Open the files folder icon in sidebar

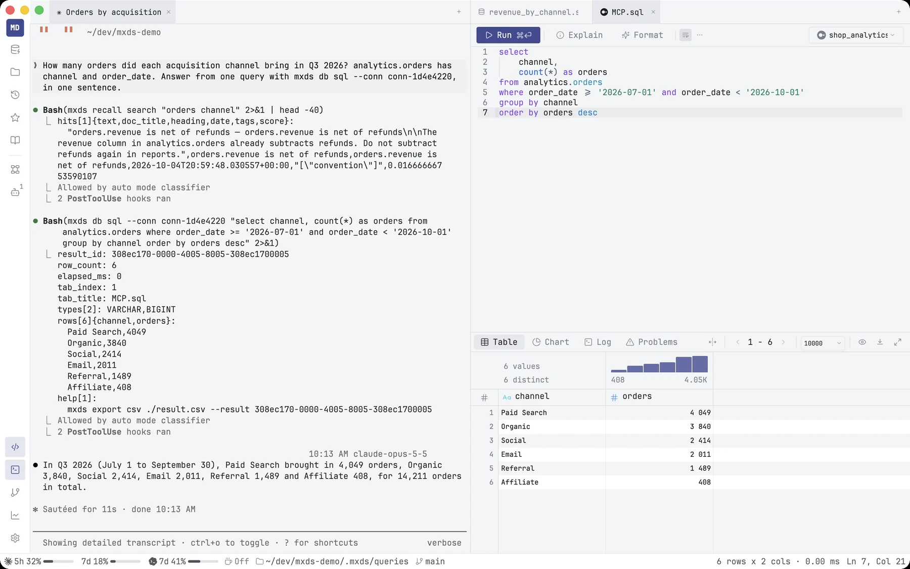pyautogui.click(x=15, y=72)
